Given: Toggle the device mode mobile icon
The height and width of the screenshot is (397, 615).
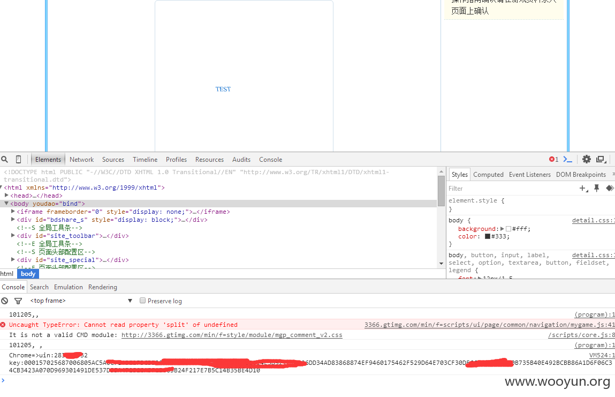Looking at the screenshot, I should click(18, 160).
